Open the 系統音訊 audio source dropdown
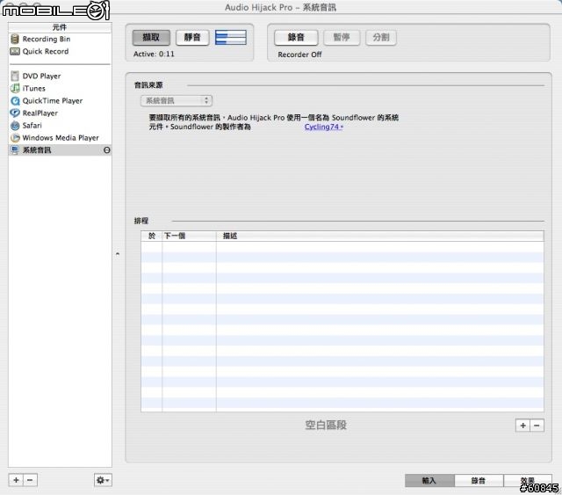This screenshot has height=495, width=562. click(x=177, y=100)
